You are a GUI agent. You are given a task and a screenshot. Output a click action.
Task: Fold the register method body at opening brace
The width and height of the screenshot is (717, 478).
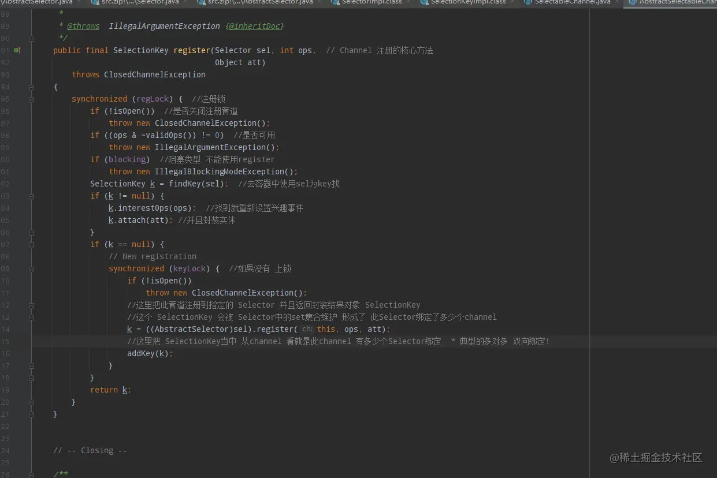coord(32,87)
